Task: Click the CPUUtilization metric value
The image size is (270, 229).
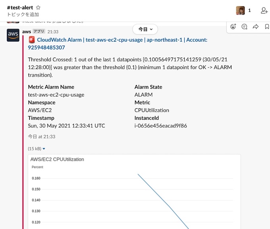Action: (152, 110)
